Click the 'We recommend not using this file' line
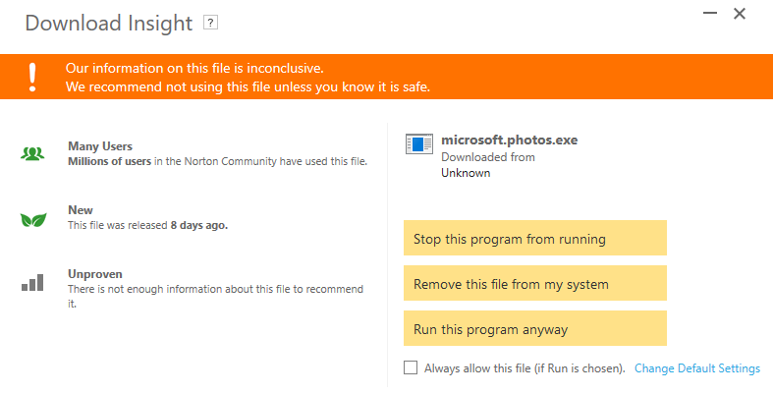 pyautogui.click(x=248, y=86)
